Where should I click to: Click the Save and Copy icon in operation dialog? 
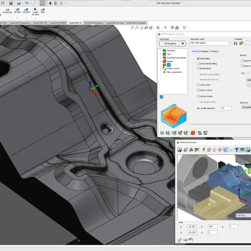(x=168, y=133)
